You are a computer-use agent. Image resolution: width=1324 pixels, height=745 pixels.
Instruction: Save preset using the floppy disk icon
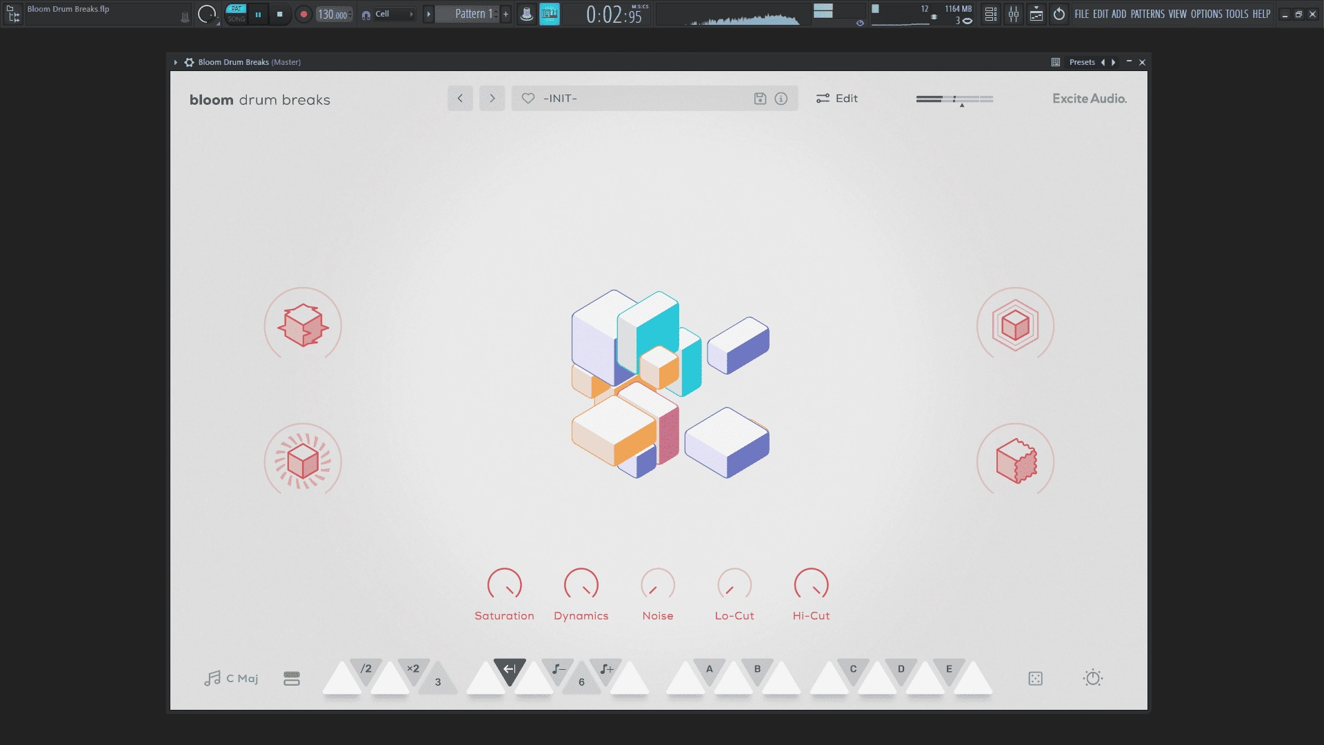[x=760, y=98]
